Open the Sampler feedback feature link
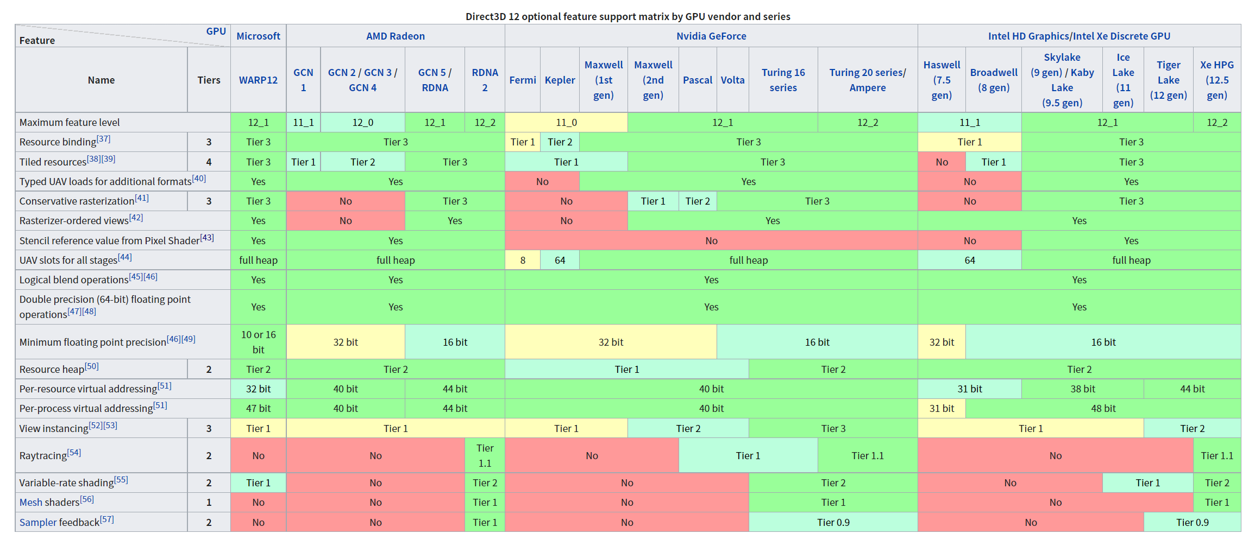Viewport: 1255px width, 546px height. pos(38,522)
